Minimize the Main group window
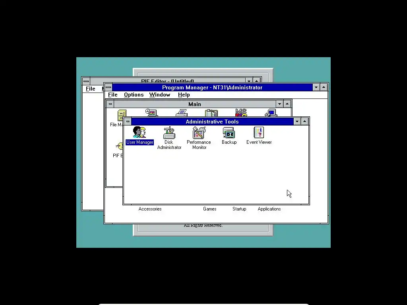 point(279,104)
